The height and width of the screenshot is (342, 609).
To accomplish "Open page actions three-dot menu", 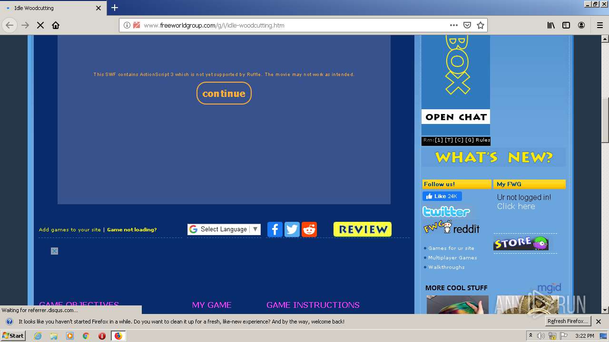I will tap(454, 25).
